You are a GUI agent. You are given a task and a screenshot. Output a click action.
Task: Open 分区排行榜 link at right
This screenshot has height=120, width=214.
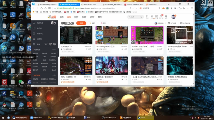[185, 23]
